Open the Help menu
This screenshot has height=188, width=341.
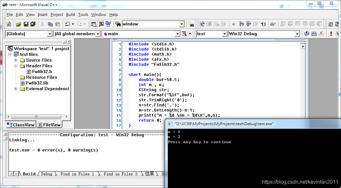pyautogui.click(x=114, y=15)
